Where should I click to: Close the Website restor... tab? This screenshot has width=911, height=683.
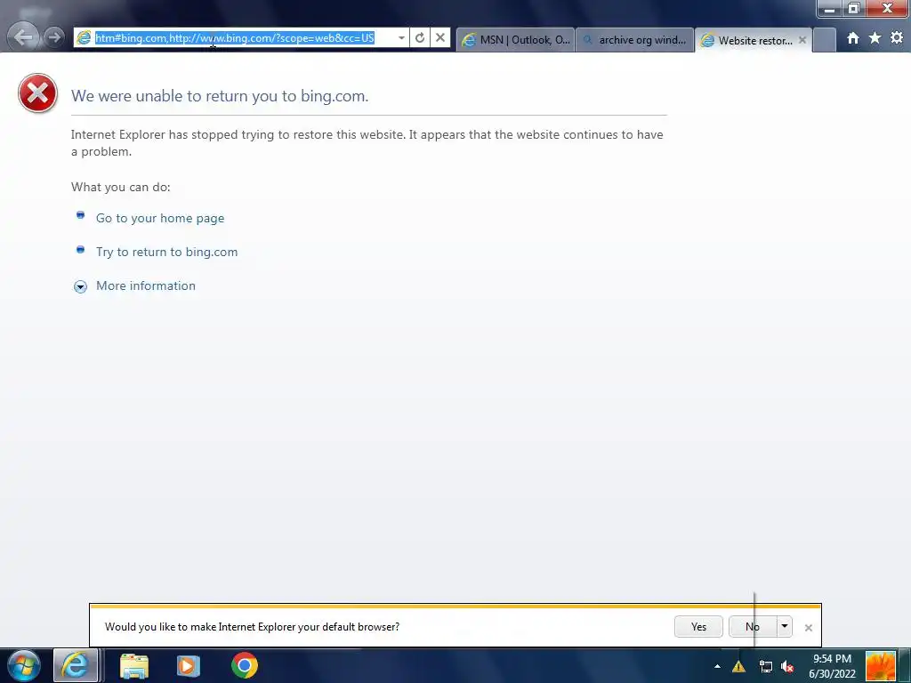(802, 40)
